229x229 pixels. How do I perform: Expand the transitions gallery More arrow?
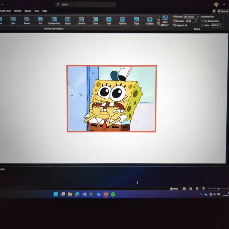pos(158,24)
